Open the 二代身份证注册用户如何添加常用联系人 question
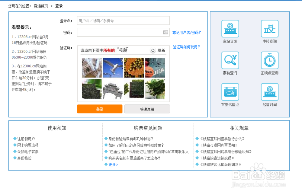302x195 pixels. click(x=149, y=152)
